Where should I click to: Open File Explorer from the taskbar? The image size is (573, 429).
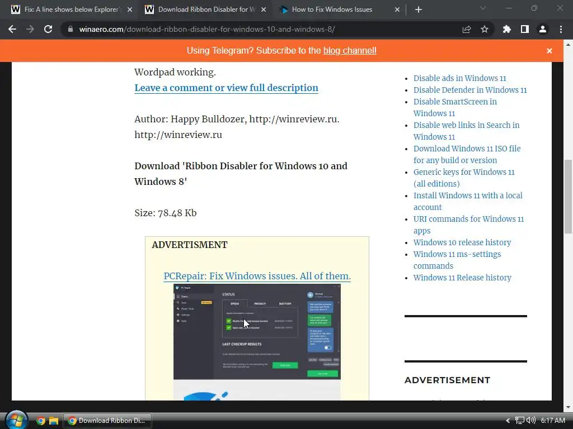[x=54, y=421]
